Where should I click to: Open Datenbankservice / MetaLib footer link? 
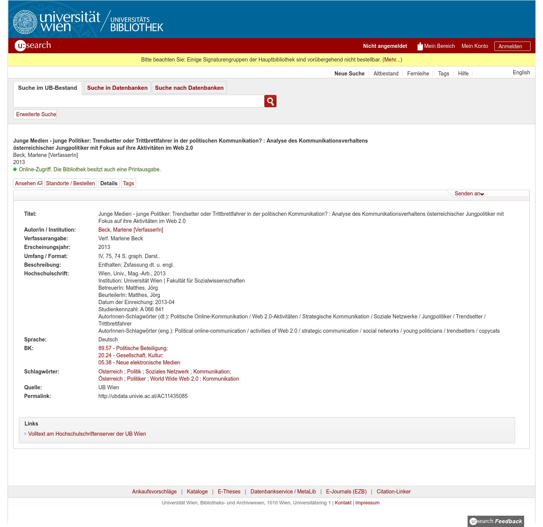283,492
